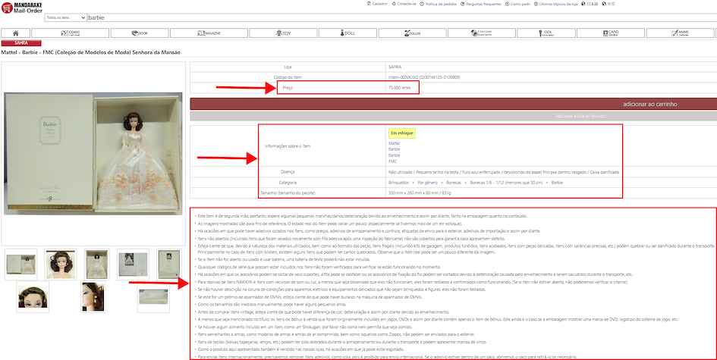Open the Barbie breadcrumb in Categoria row
Image resolution: width=717 pixels, height=360 pixels.
(x=557, y=183)
